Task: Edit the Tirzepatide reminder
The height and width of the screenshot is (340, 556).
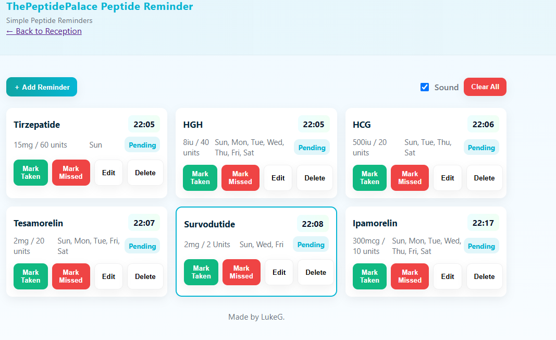Action: point(108,173)
